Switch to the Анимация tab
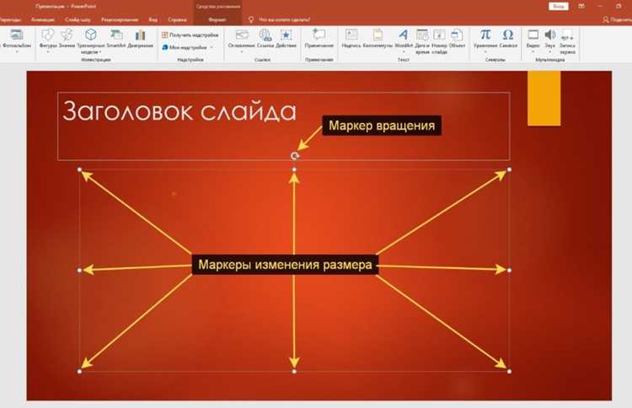The image size is (632, 408). point(42,19)
